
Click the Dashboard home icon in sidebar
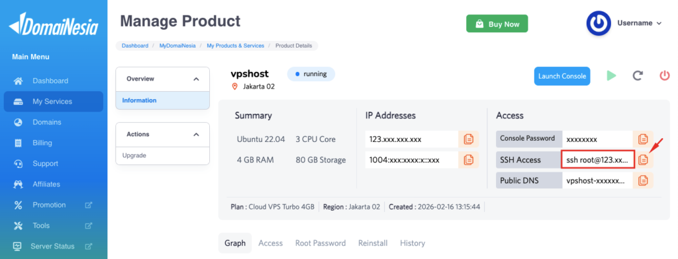coord(18,81)
